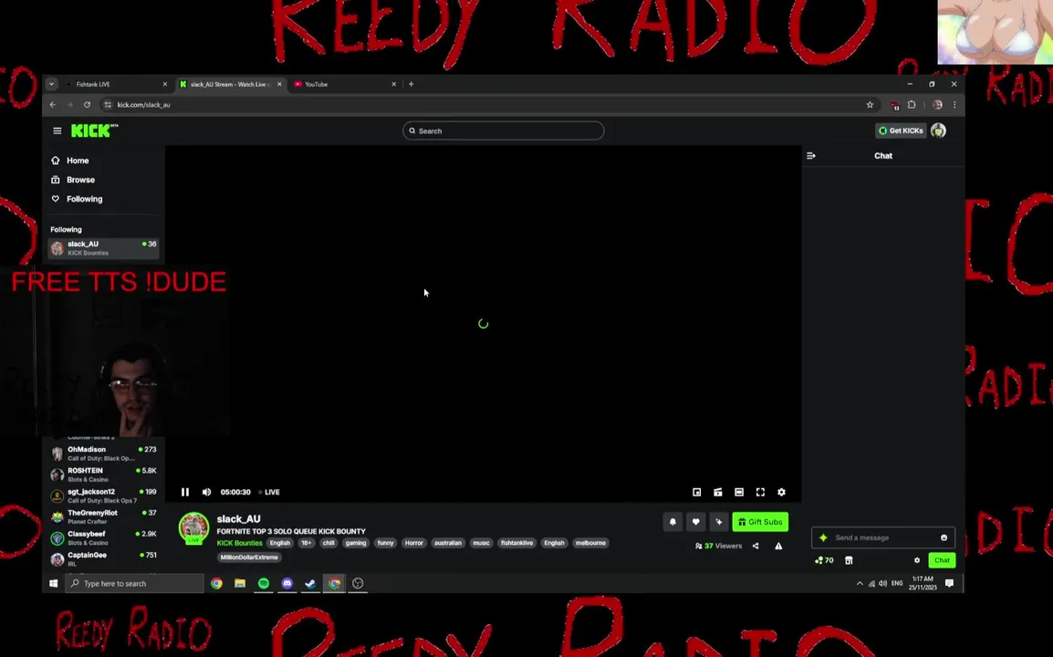Click the Gift Subs button
This screenshot has height=657, width=1053.
coord(760,522)
